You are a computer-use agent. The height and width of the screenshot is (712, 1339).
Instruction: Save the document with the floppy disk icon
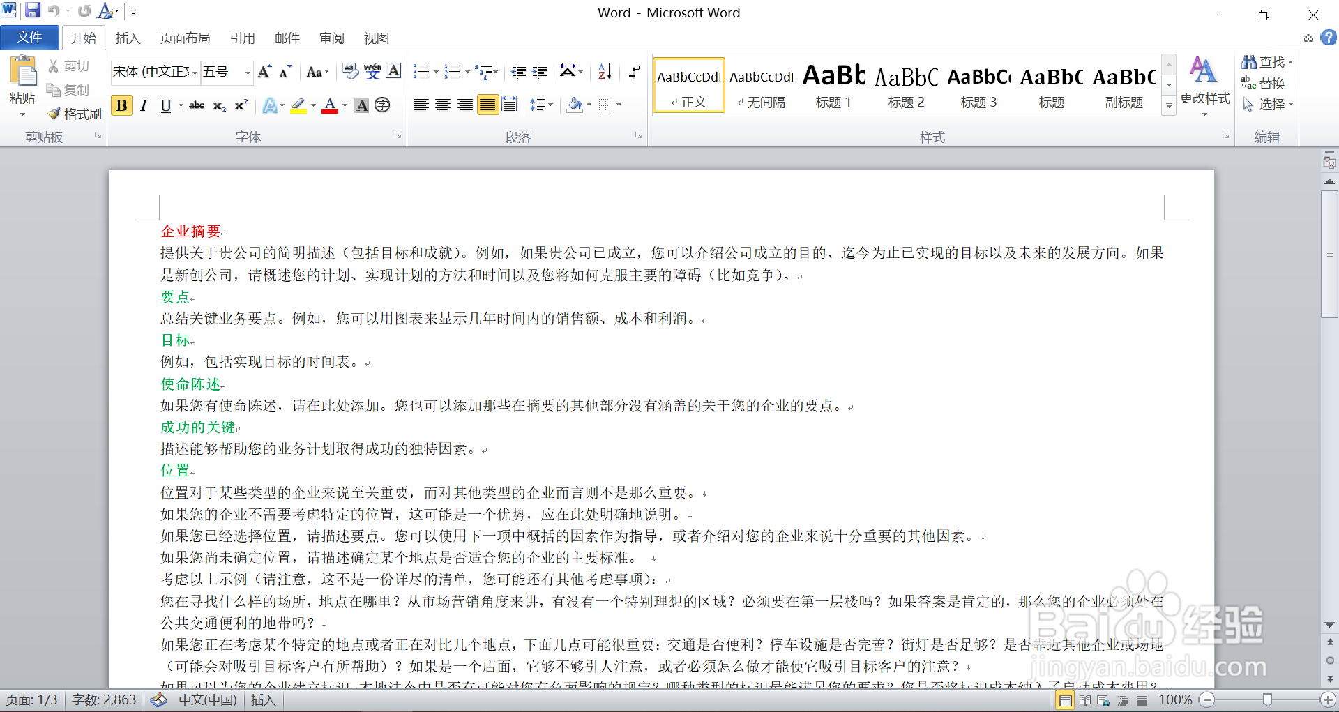pos(33,11)
